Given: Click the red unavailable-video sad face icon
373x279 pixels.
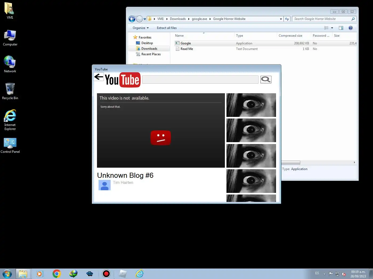Looking at the screenshot, I should [161, 138].
